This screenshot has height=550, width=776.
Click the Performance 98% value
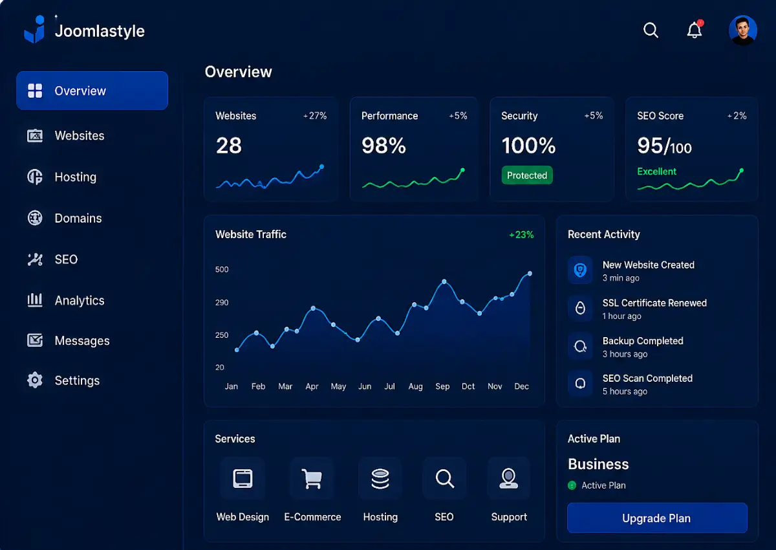(383, 146)
